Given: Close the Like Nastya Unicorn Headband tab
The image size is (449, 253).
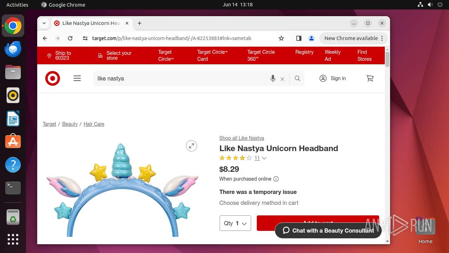Looking at the screenshot, I should tap(127, 23).
